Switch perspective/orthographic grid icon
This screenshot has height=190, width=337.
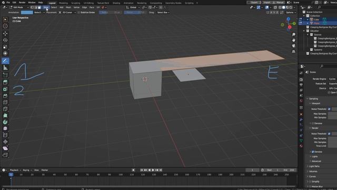pos(294,52)
